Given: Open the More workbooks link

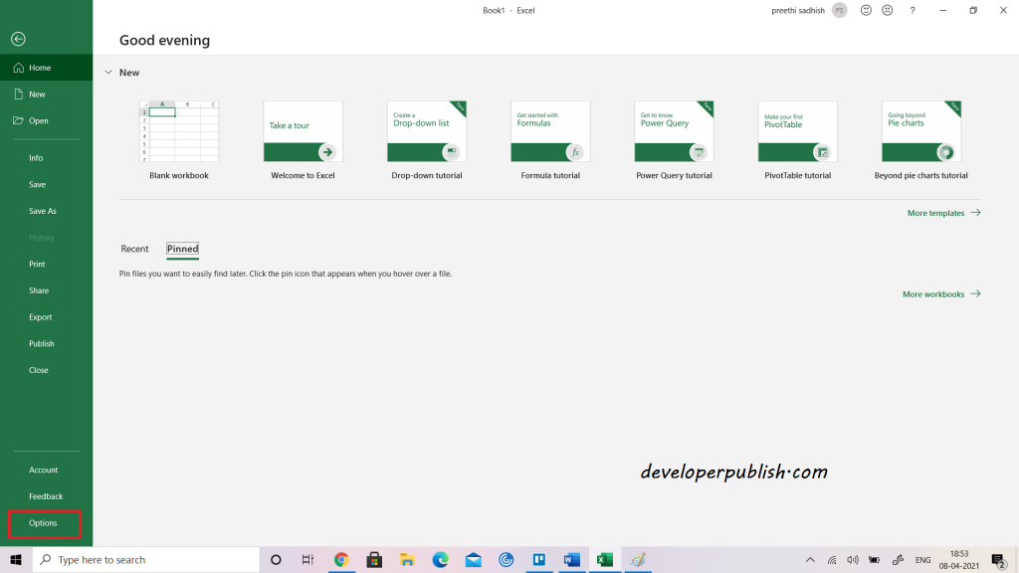Looking at the screenshot, I should point(933,293).
